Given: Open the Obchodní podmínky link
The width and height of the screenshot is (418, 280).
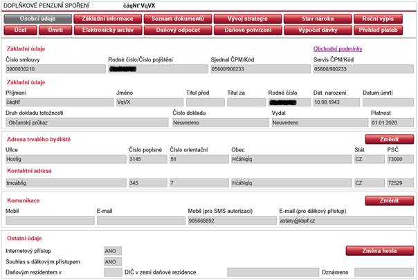Looking at the screenshot, I should [x=338, y=48].
